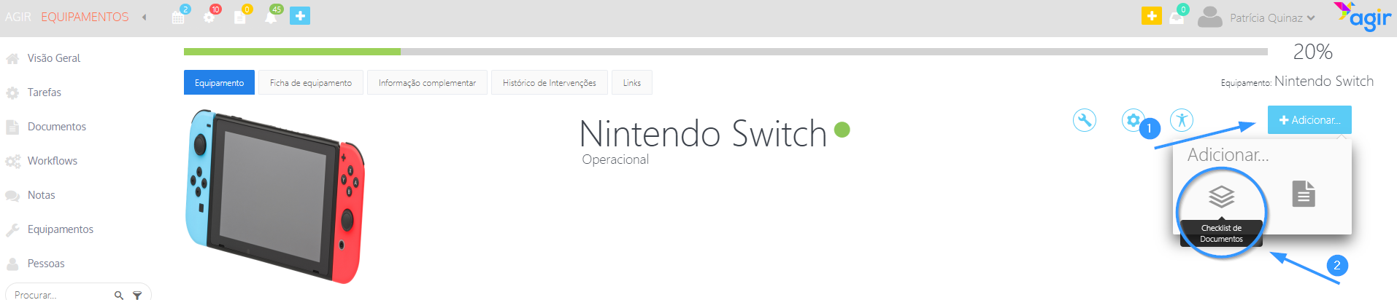This screenshot has width=1397, height=300.
Task: Click the 20% progress value
Action: [1313, 52]
